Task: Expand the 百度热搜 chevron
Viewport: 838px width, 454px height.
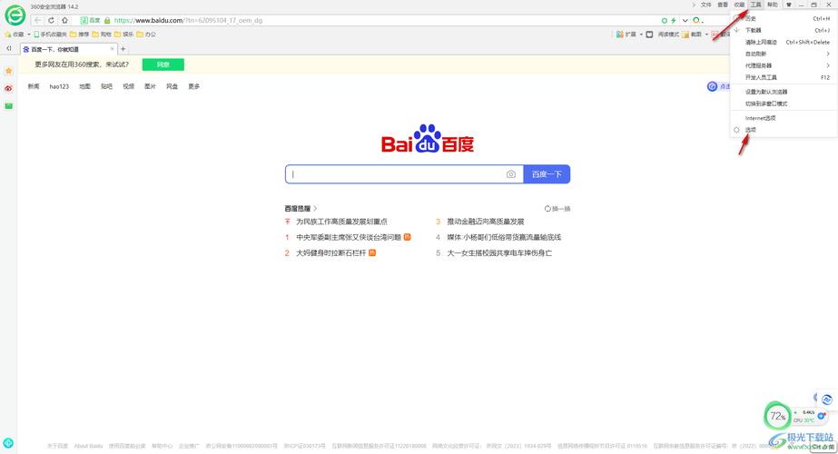Action: pos(315,209)
